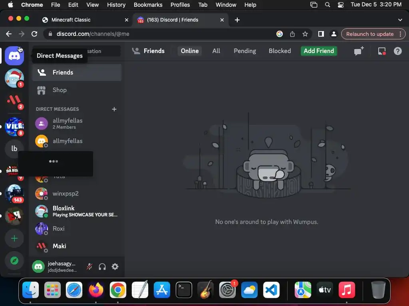Toggle deafen headphones icon

102,267
